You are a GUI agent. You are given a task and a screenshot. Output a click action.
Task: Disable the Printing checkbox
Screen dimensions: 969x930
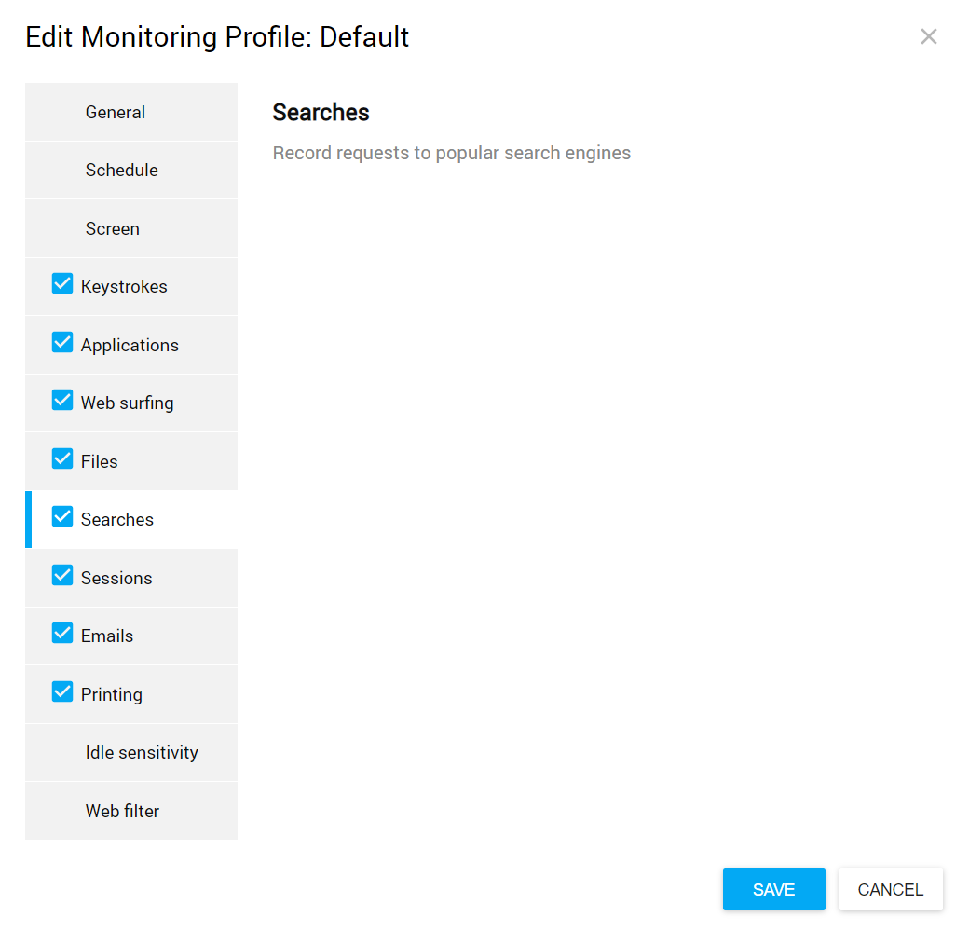62,692
